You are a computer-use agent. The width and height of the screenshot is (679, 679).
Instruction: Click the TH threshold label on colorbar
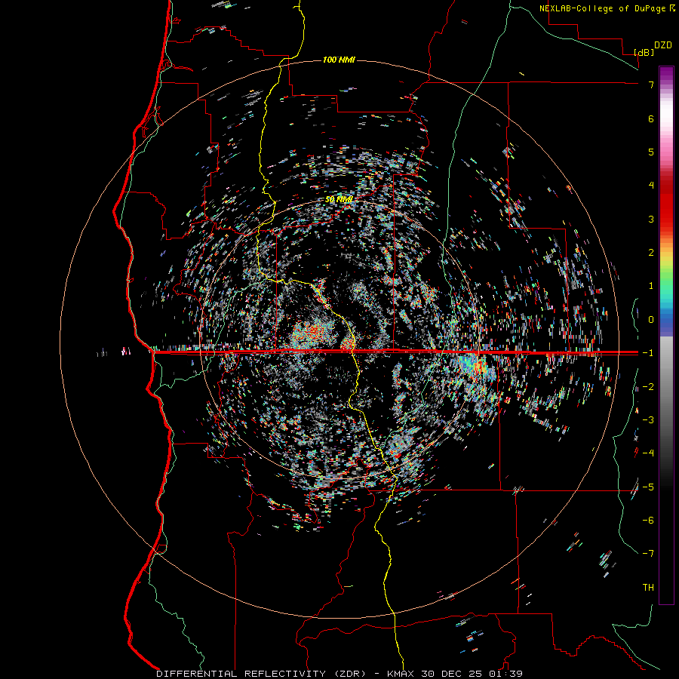point(648,588)
